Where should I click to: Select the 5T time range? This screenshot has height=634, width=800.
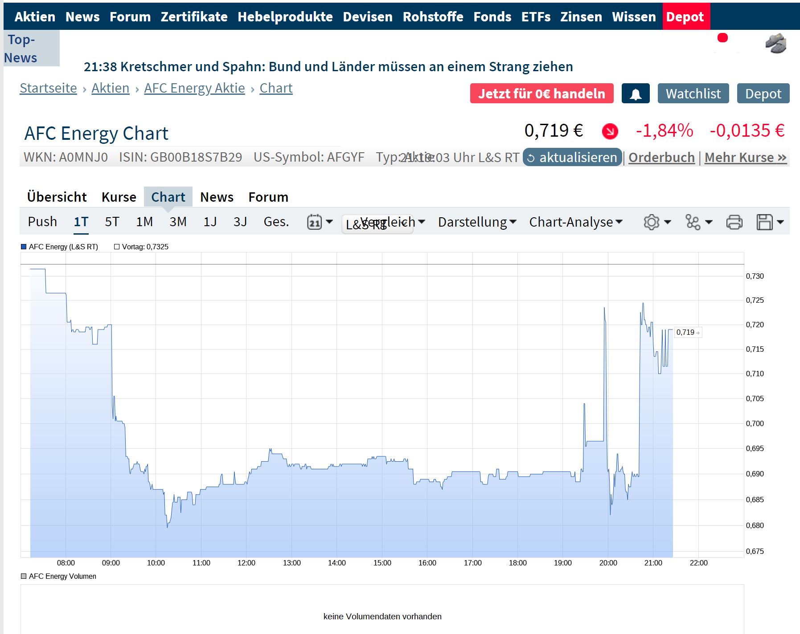(x=112, y=222)
